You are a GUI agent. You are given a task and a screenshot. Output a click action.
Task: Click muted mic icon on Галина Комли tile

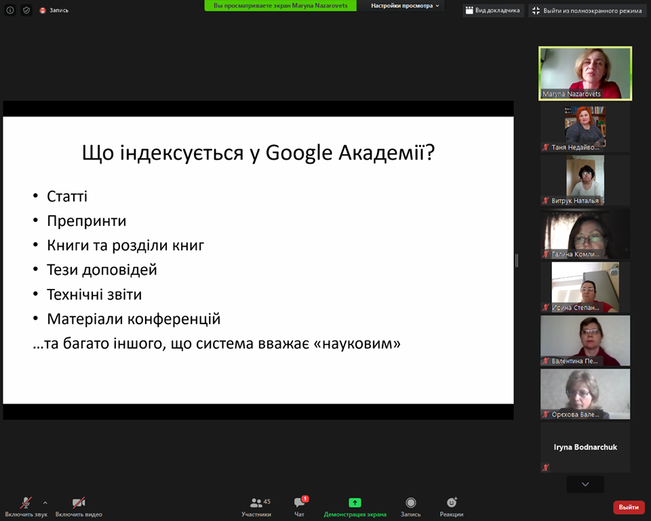[x=545, y=254]
